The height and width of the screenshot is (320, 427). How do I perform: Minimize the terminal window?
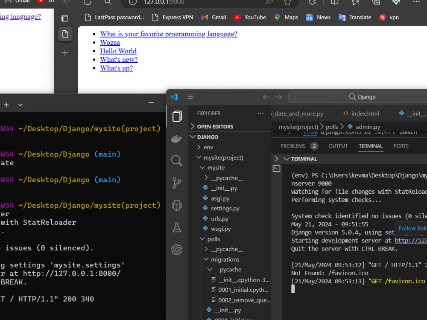(151, 102)
